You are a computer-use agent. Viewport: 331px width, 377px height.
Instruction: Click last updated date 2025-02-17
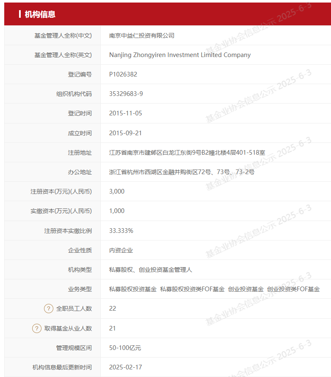126,367
